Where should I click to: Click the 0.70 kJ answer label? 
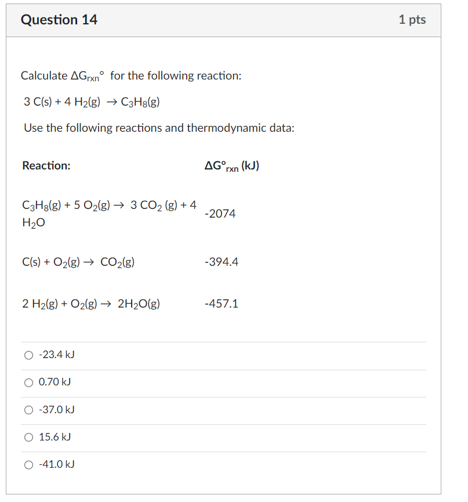click(53, 382)
